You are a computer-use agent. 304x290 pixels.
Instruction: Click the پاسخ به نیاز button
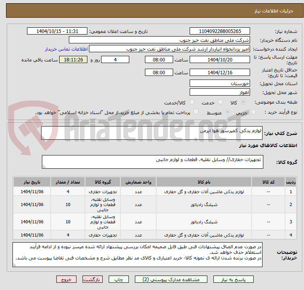pos(234,280)
